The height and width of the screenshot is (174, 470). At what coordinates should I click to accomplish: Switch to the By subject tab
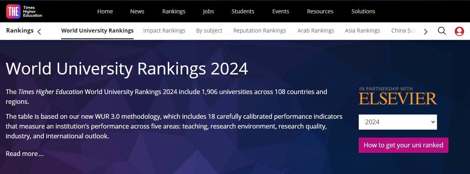[209, 31]
